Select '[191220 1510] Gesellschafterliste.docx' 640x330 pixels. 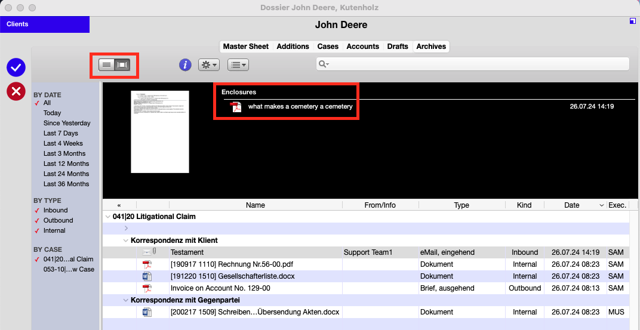(233, 276)
